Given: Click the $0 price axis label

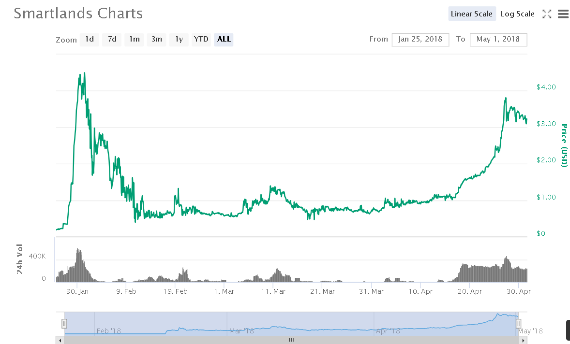Looking at the screenshot, I should [x=540, y=234].
